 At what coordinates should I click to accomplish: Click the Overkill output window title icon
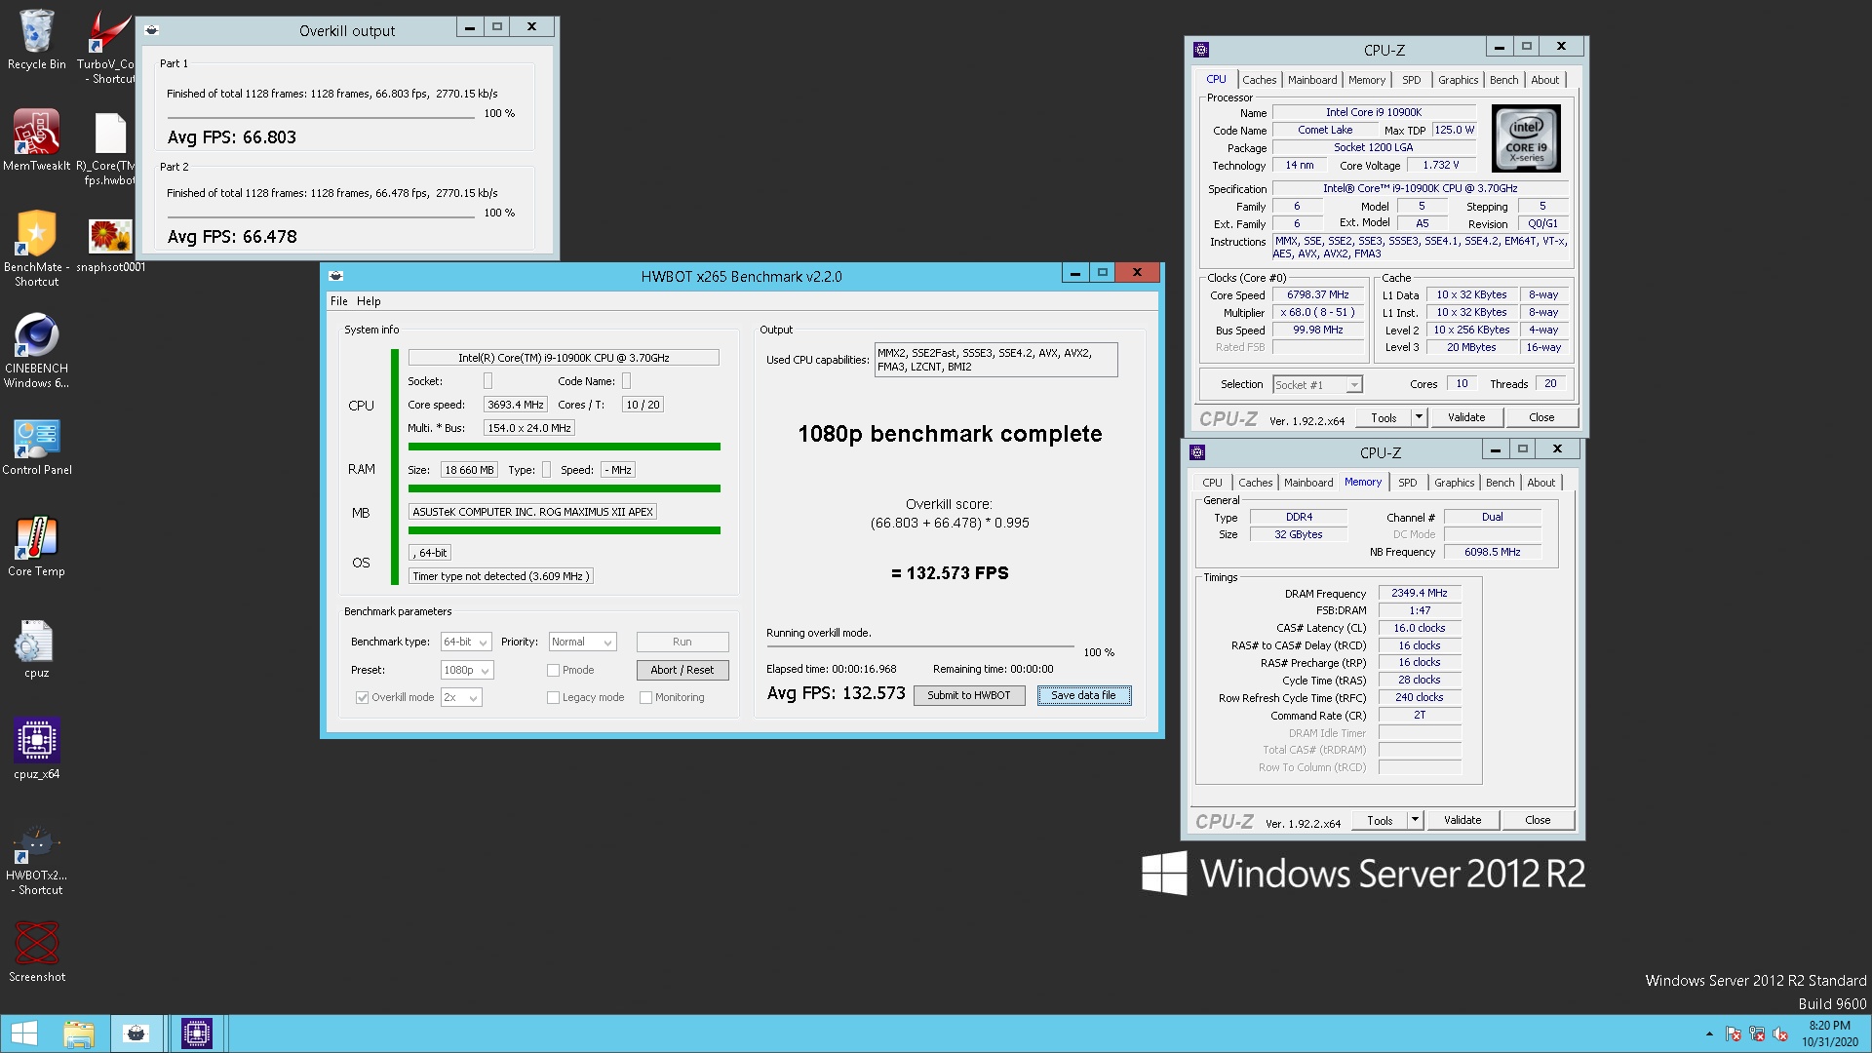pos(151,30)
